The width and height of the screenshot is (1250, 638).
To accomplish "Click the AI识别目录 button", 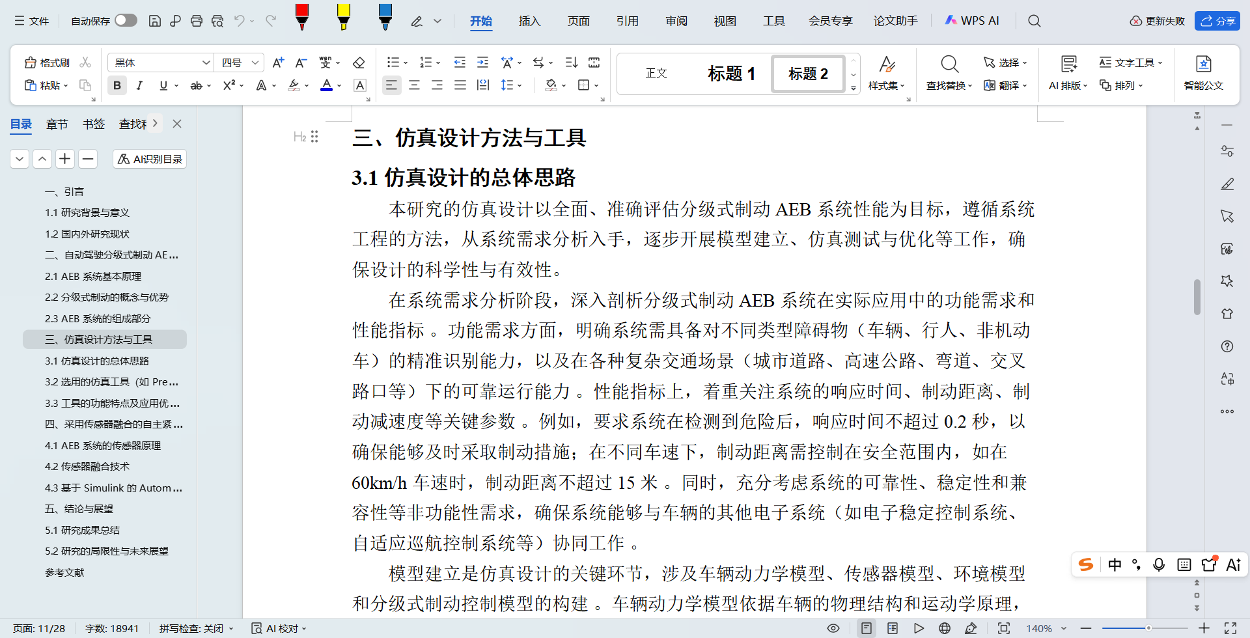I will 150,159.
